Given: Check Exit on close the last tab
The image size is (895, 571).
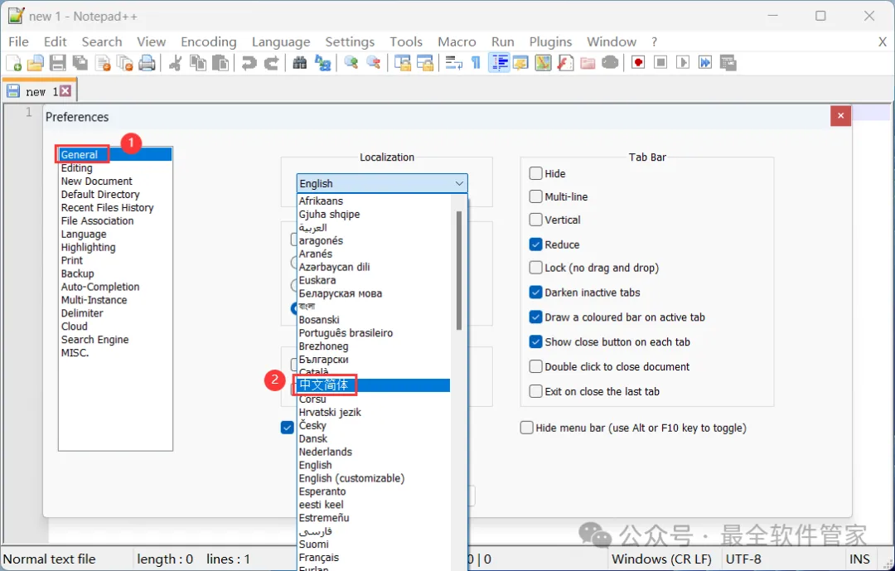Looking at the screenshot, I should 535,391.
